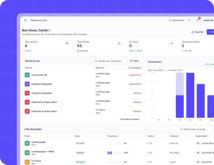Click the green Call de kick-off task icon
The image size is (214, 165).
(x=27, y=75)
